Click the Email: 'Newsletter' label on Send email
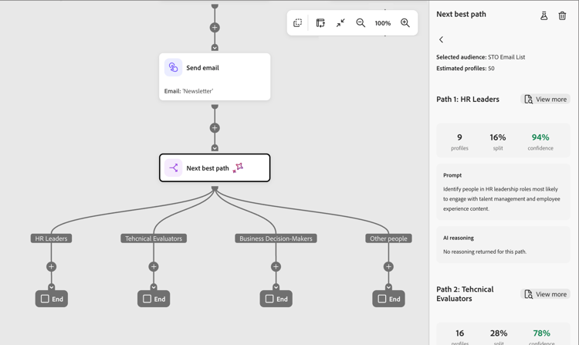The height and width of the screenshot is (345, 579). (188, 91)
